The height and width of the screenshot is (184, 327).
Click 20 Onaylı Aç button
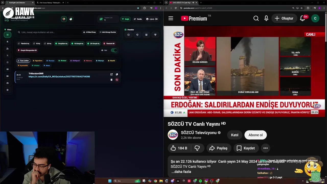93,43
